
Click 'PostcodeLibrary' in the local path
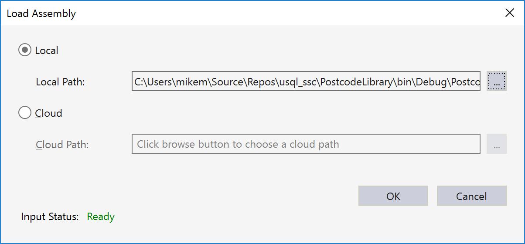click(x=356, y=82)
